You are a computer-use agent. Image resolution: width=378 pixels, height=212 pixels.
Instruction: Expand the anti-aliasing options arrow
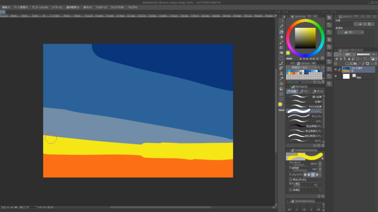(320, 175)
